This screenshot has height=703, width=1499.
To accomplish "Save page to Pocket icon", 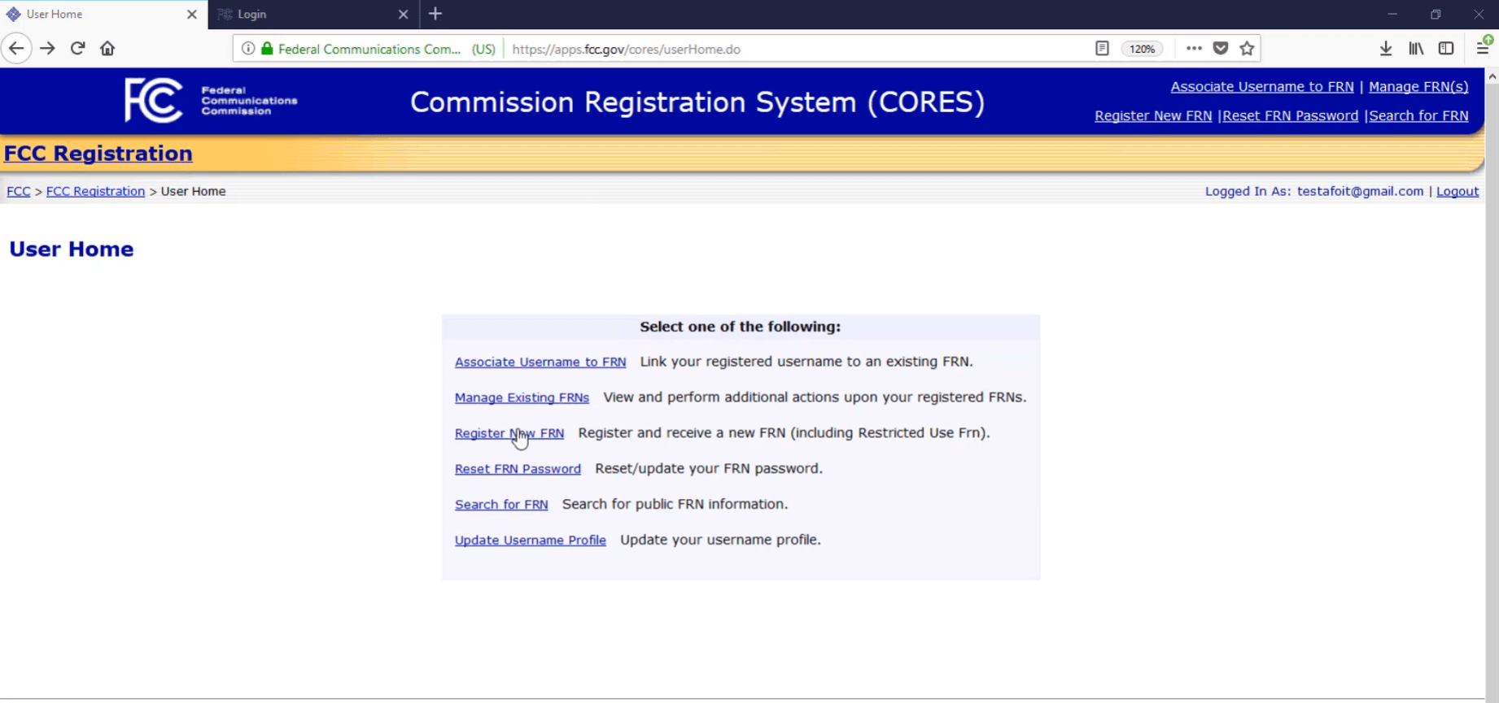I will 1221,49.
